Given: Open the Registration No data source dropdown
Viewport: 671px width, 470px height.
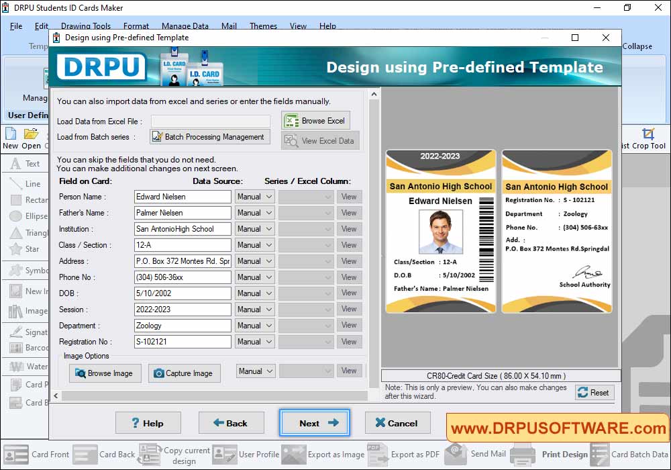Looking at the screenshot, I should pos(254,342).
